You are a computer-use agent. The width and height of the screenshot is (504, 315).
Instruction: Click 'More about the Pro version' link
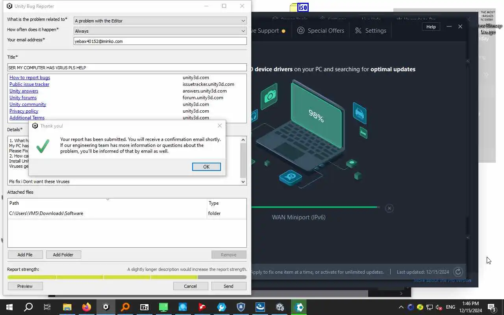coord(442,280)
